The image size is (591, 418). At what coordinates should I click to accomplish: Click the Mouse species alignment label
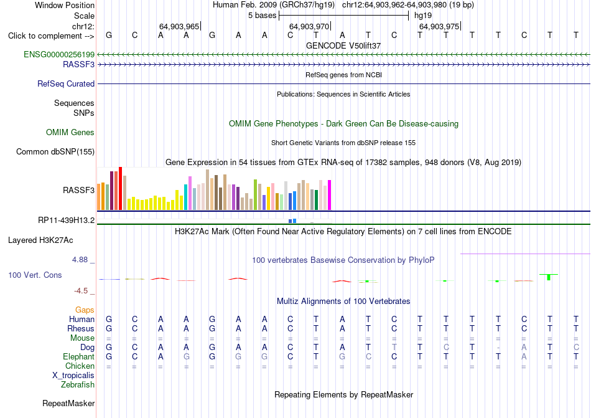coord(82,338)
